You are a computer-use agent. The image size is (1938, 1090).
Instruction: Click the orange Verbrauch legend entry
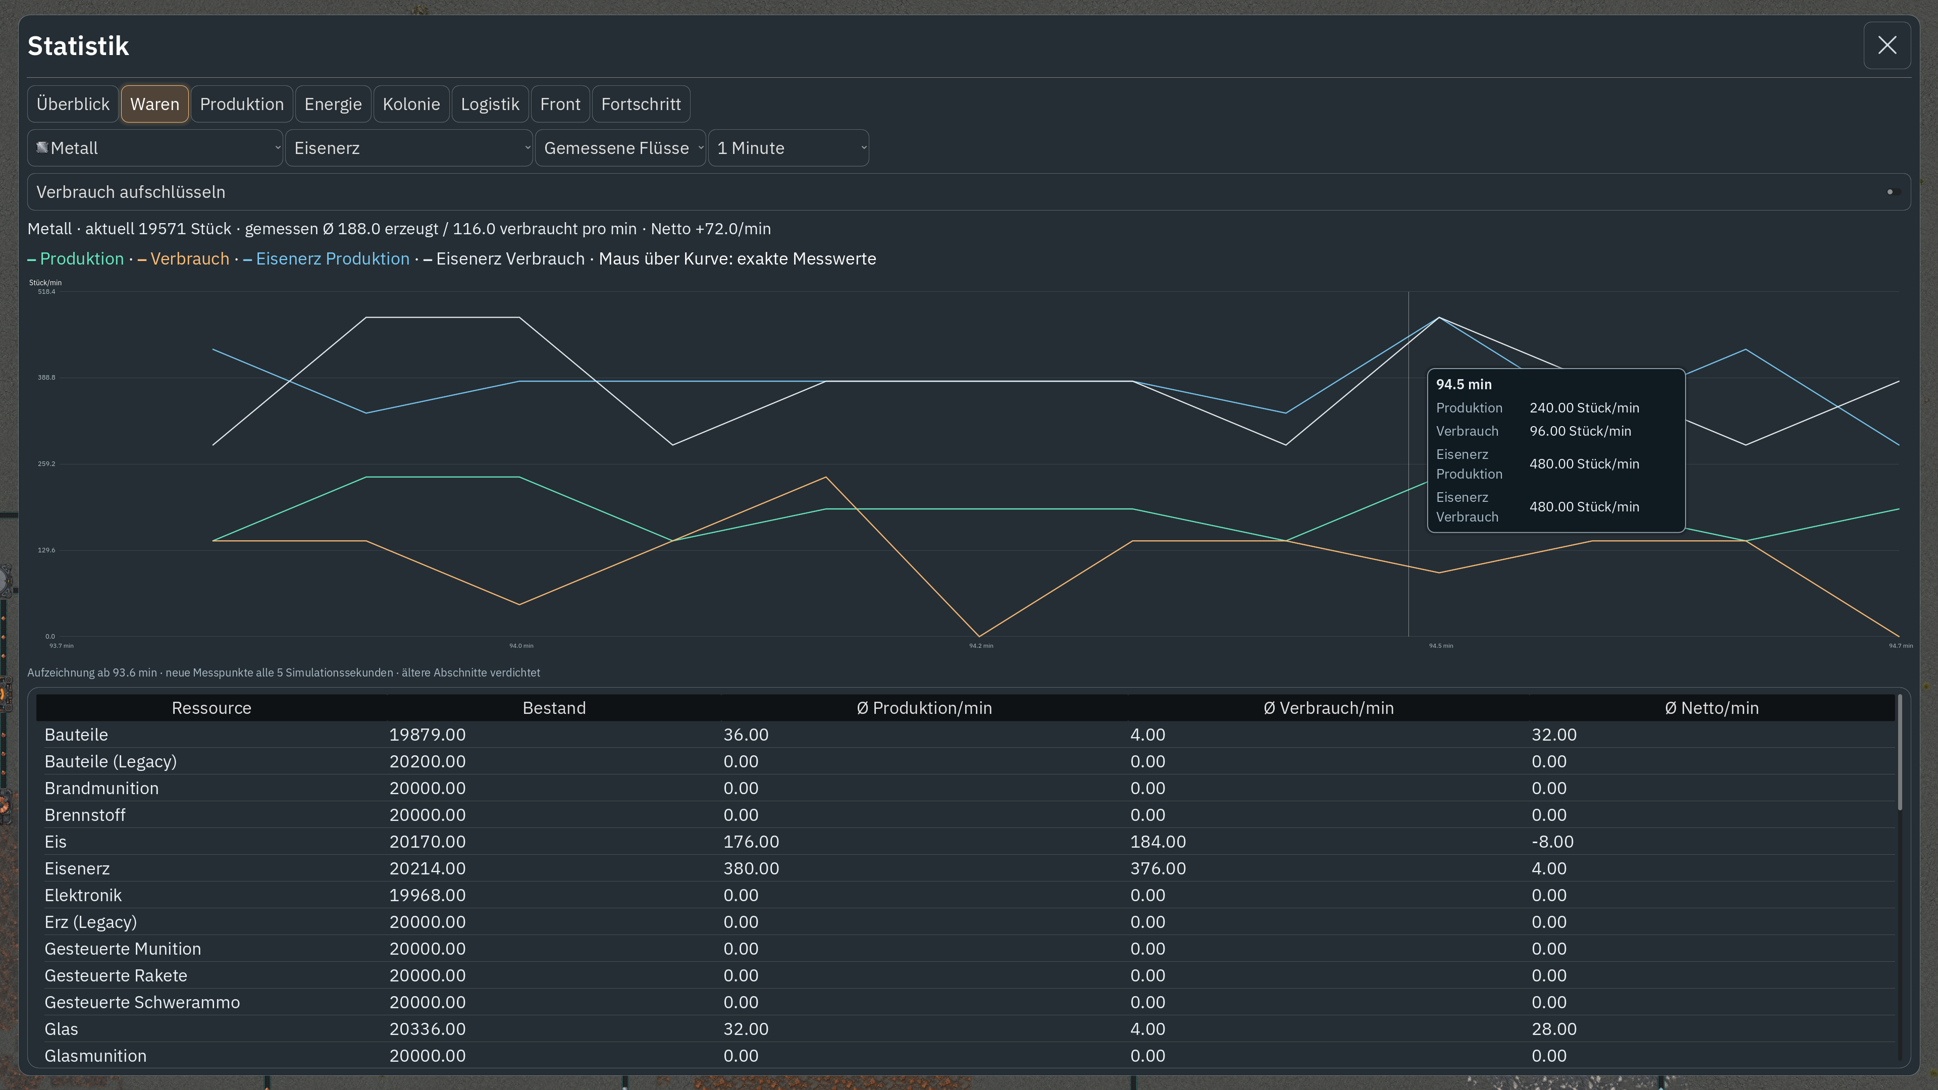[184, 259]
